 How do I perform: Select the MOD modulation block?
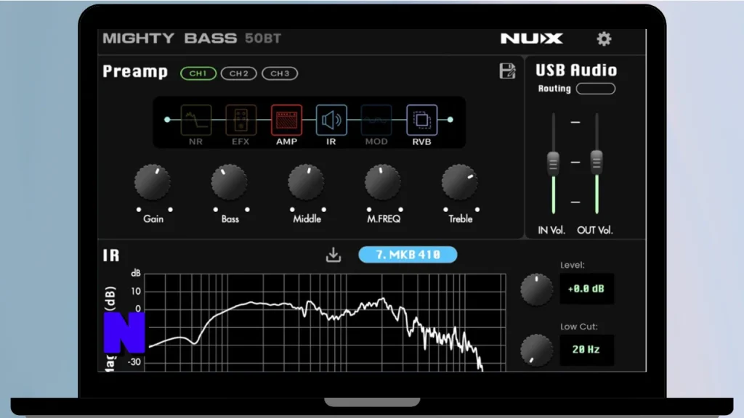[x=376, y=120]
